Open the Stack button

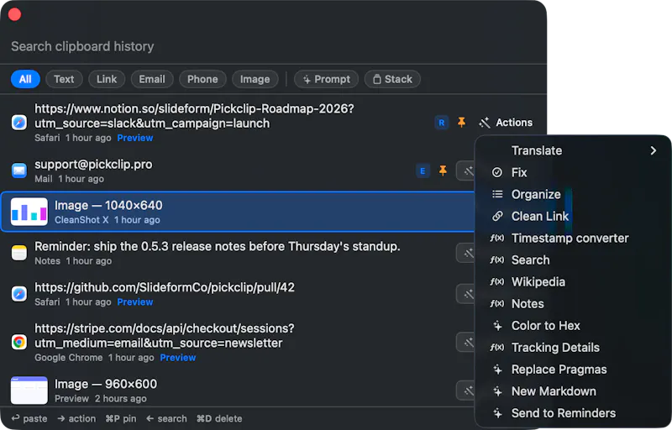coord(392,79)
